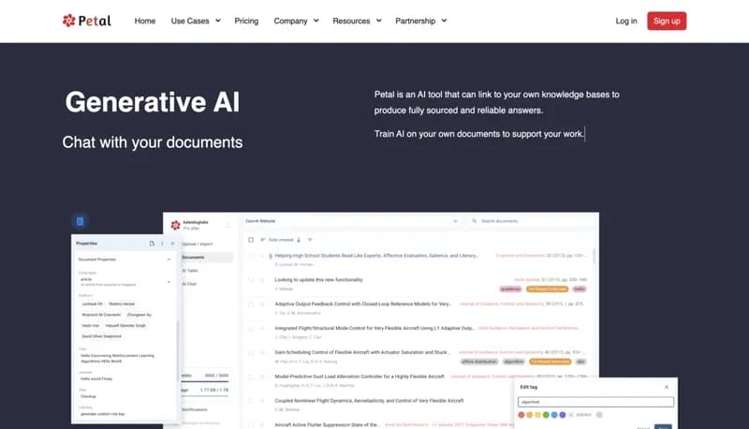Check the 'Model-Predictive Gust Load' row checkbox
Screen dimensions: 749x429
pos(251,377)
